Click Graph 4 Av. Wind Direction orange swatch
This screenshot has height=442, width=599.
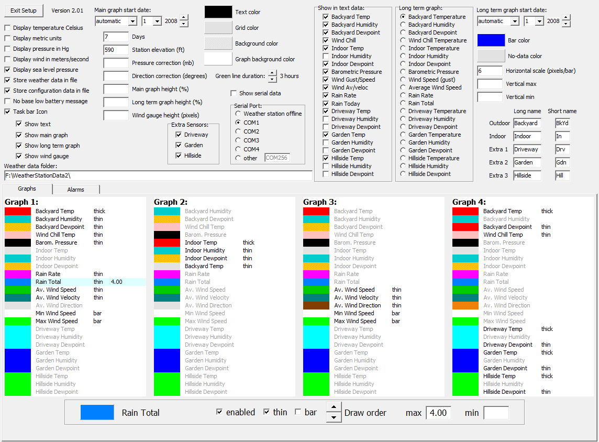465,306
